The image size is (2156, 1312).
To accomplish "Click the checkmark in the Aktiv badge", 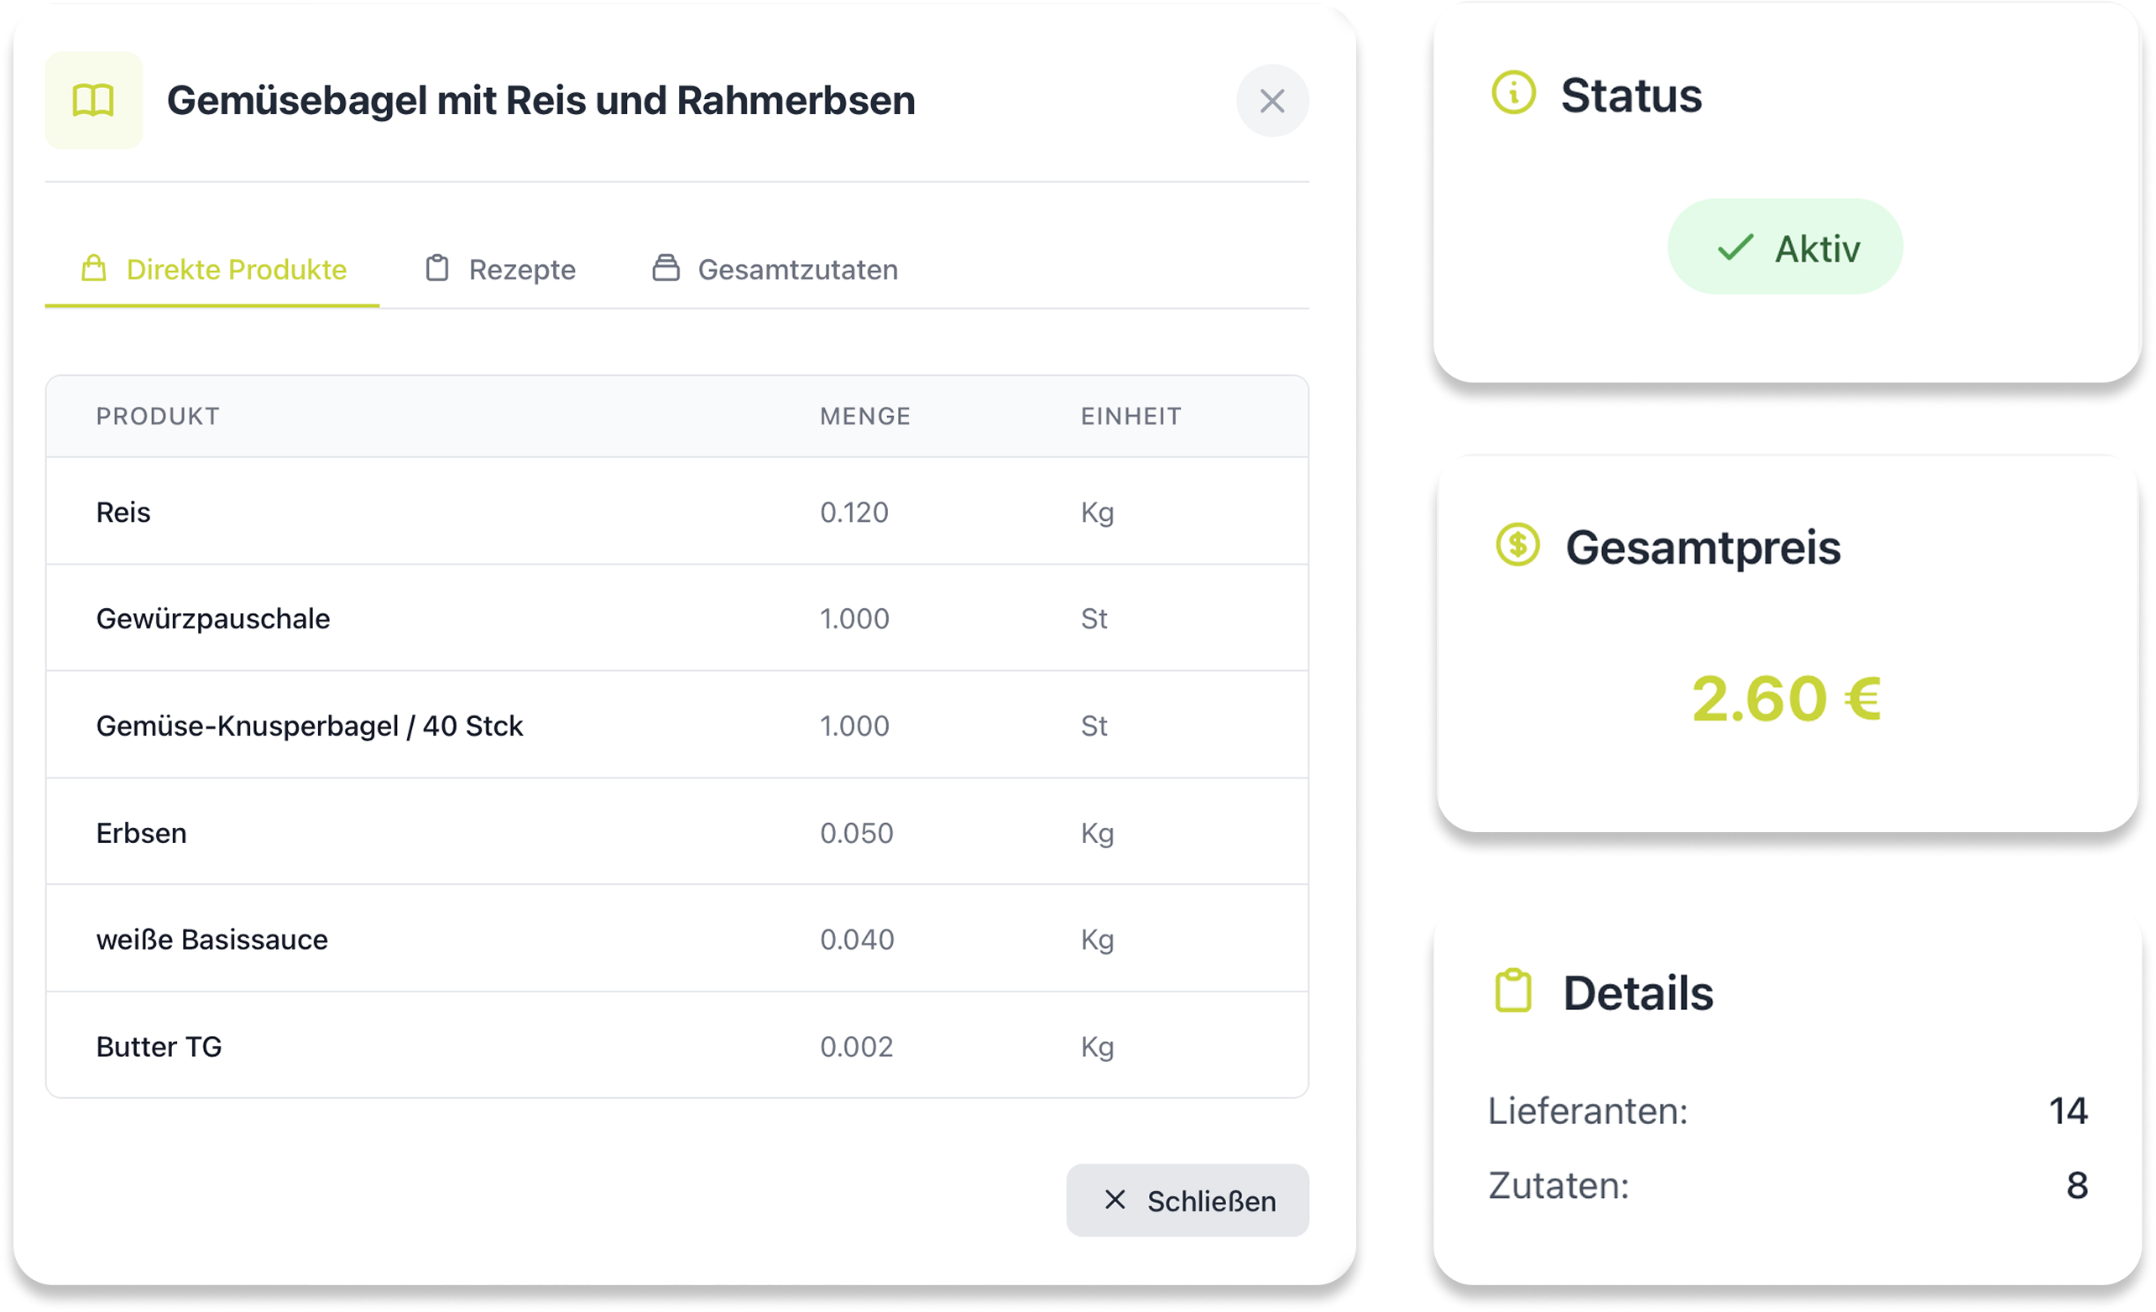I will (x=1734, y=247).
